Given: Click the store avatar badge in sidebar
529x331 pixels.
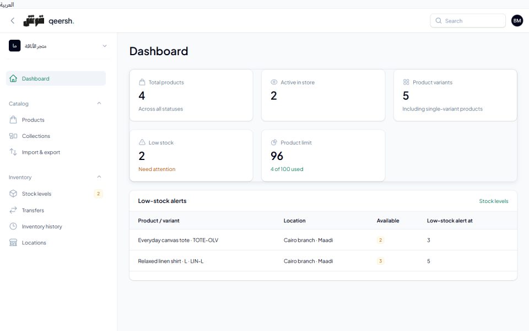Looking at the screenshot, I should click(x=14, y=46).
